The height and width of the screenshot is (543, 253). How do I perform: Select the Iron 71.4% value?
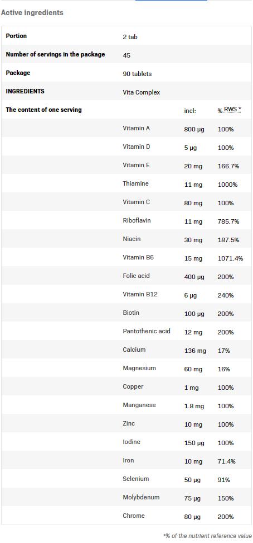227,461
